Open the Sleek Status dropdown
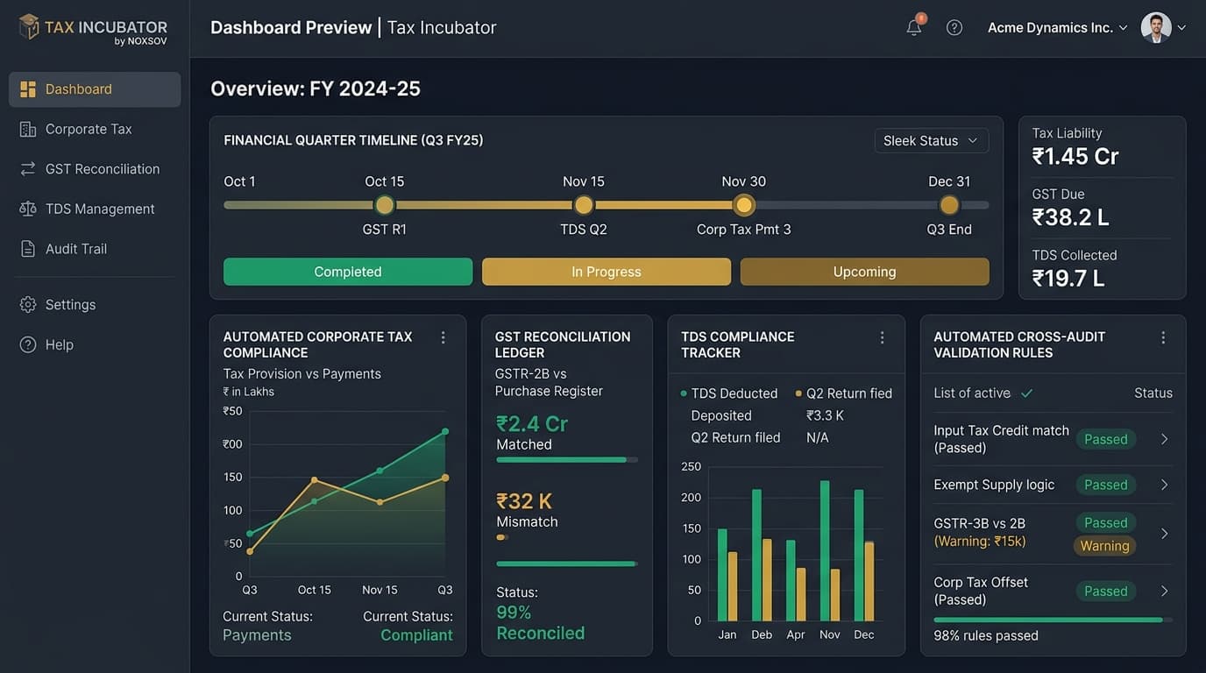 [932, 141]
